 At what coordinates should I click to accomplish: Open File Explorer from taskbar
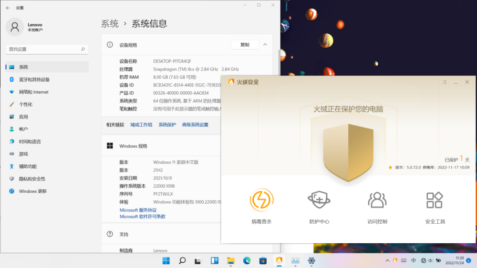coord(230,261)
